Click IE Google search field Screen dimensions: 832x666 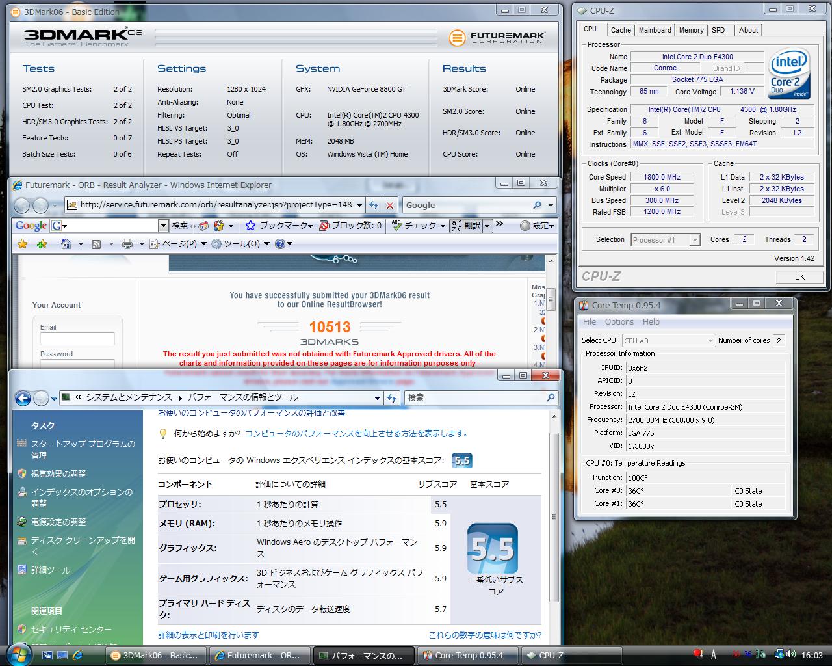pyautogui.click(x=468, y=206)
